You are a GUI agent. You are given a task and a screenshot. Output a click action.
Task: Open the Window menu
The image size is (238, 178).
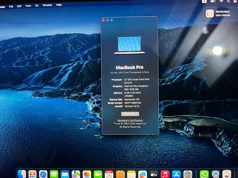[47, 5]
